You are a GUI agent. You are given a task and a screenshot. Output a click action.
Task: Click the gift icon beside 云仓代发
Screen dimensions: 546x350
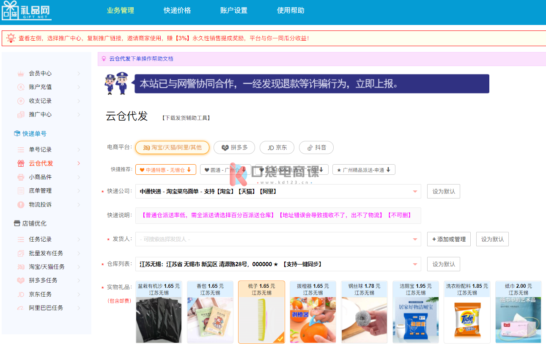(21, 163)
